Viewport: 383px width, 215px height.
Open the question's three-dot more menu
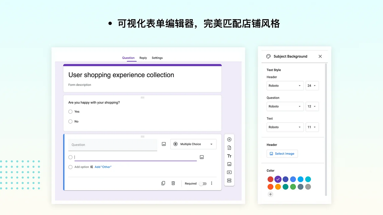click(x=212, y=183)
